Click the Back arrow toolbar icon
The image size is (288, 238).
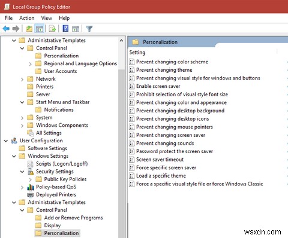point(6,29)
